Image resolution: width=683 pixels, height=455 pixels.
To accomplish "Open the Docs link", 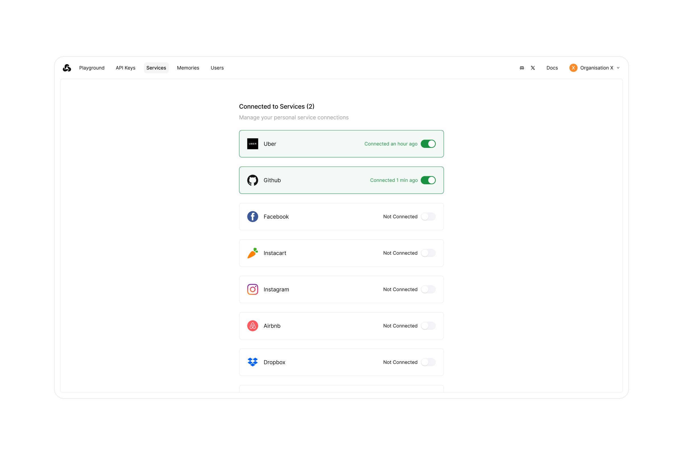I will (552, 68).
